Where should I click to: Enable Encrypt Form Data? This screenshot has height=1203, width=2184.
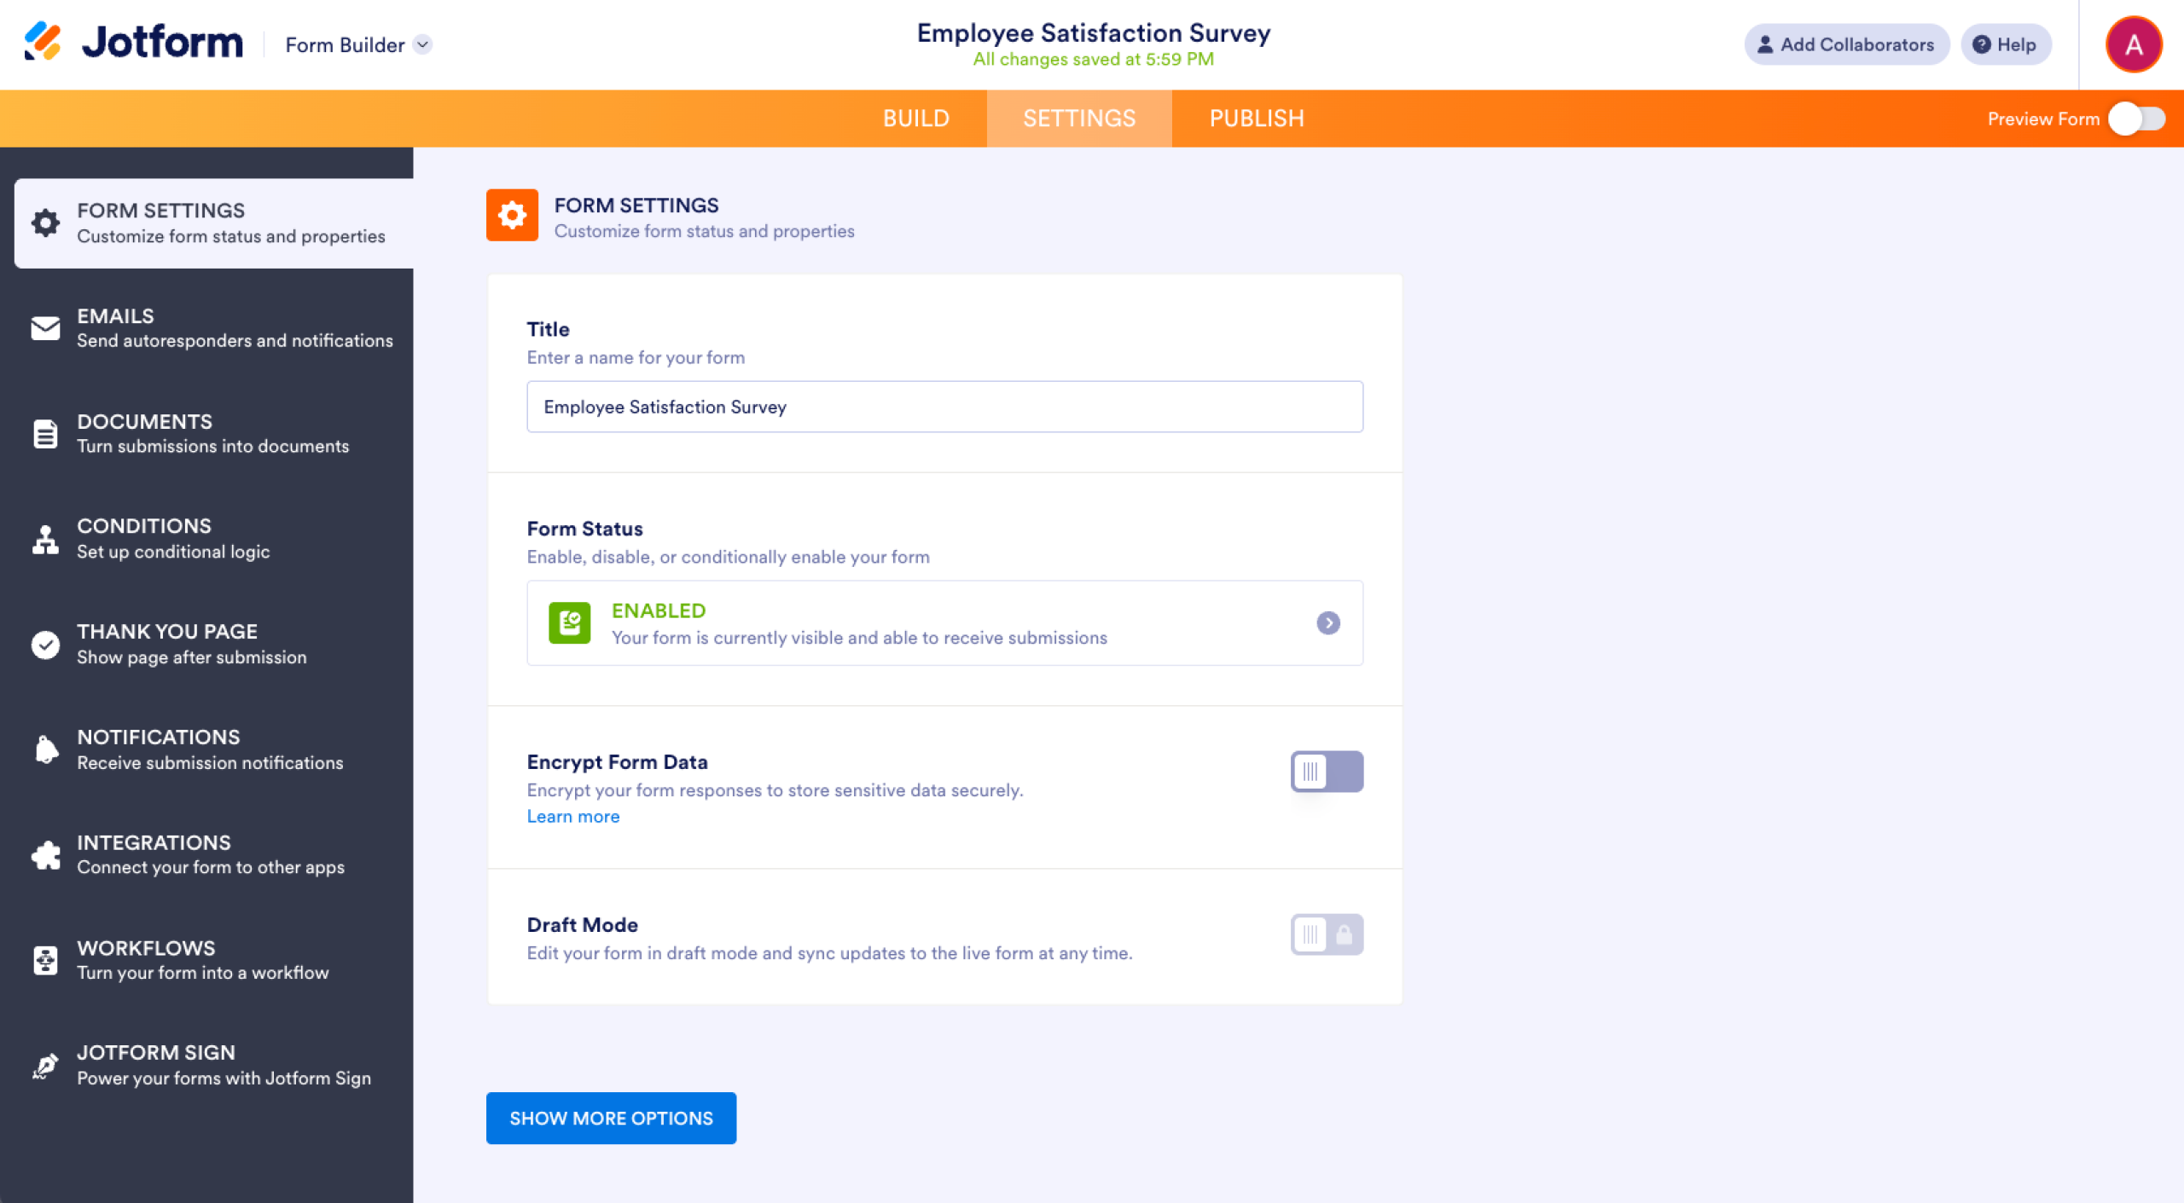coord(1326,770)
